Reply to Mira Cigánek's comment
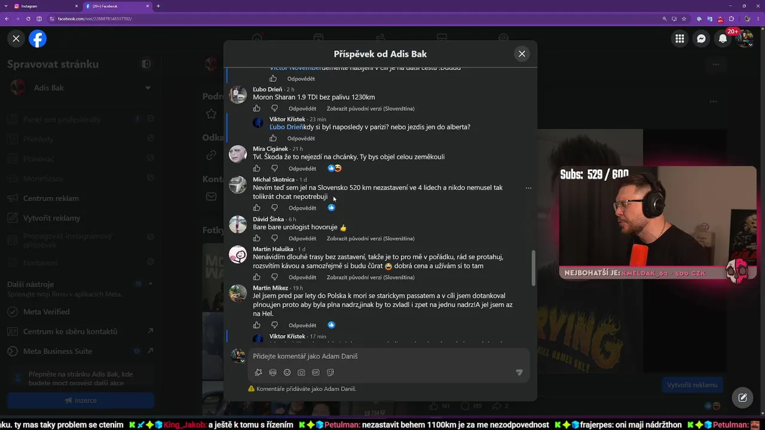 click(x=302, y=168)
